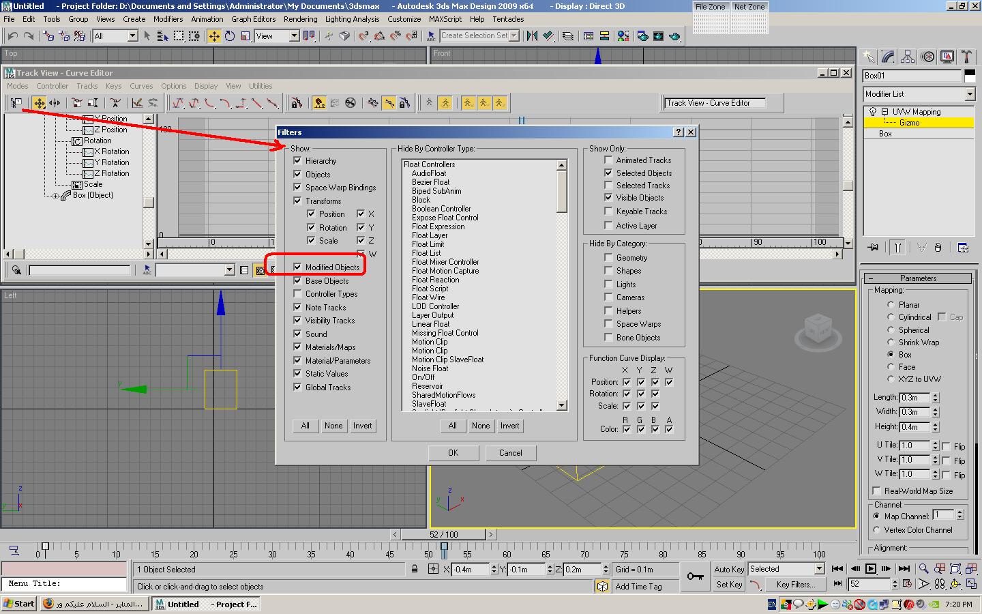Open the Modifiers menu
This screenshot has width=982, height=614.
(x=168, y=19)
